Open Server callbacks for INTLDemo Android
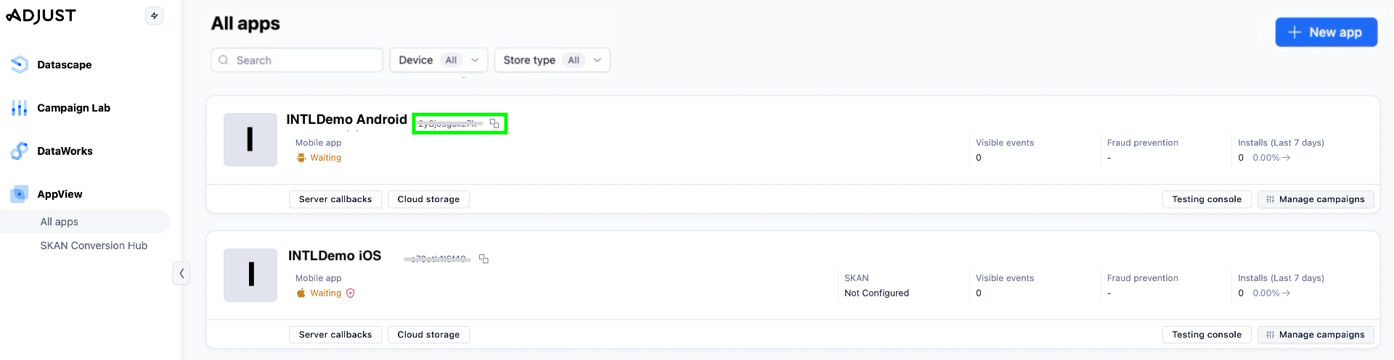1394x360 pixels. 335,199
